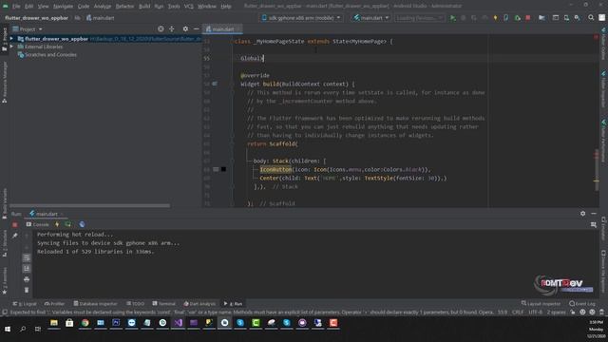This screenshot has height=342, width=608.
Task: Open the Loading Devices dropdown
Action: [x=420, y=18]
